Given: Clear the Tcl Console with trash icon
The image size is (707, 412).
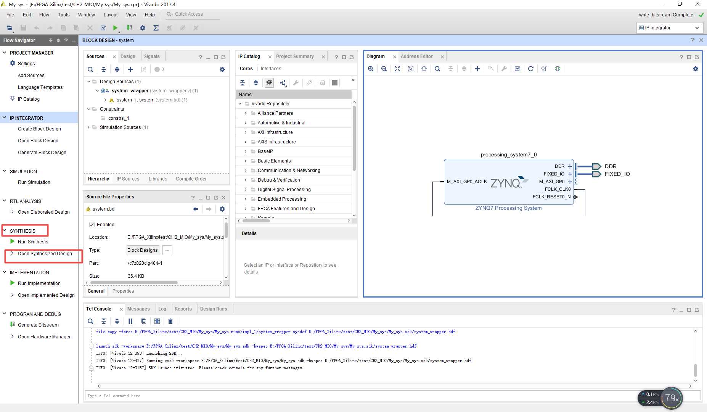Looking at the screenshot, I should (170, 321).
